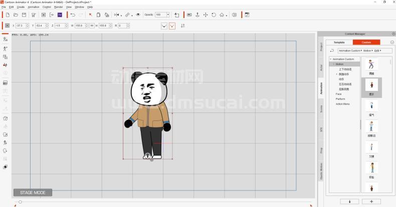The image size is (396, 207).
Task: Click the red motion key icon in the left sidebar
Action: click(5, 64)
